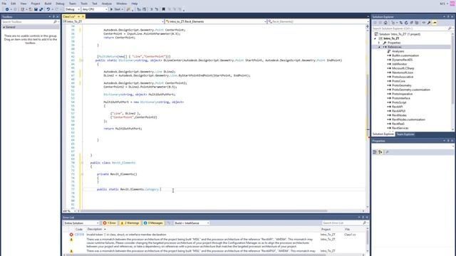456x256 pixels.
Task: Click the Solution Explorer Refresh icon
Action: (x=406, y=23)
